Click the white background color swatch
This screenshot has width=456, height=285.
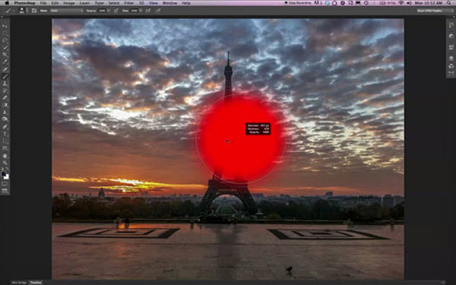click(7, 177)
